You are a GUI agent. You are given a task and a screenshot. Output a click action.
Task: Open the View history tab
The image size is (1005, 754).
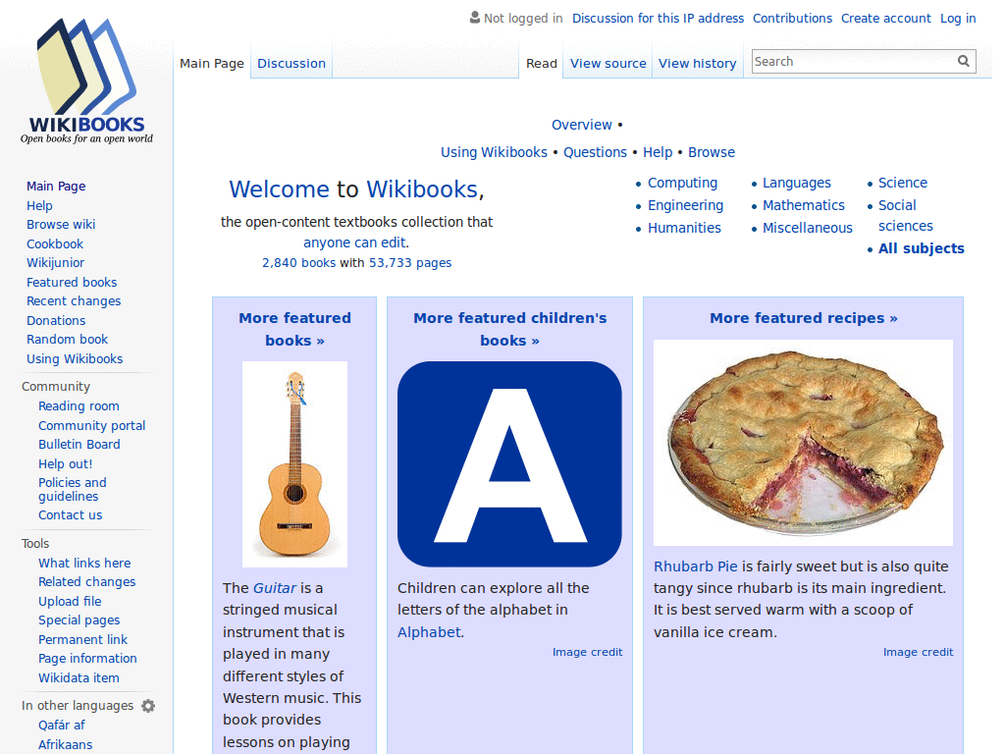pos(697,63)
